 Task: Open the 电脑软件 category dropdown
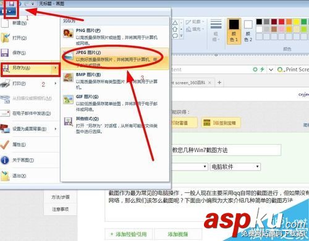pyautogui.click(x=235, y=167)
